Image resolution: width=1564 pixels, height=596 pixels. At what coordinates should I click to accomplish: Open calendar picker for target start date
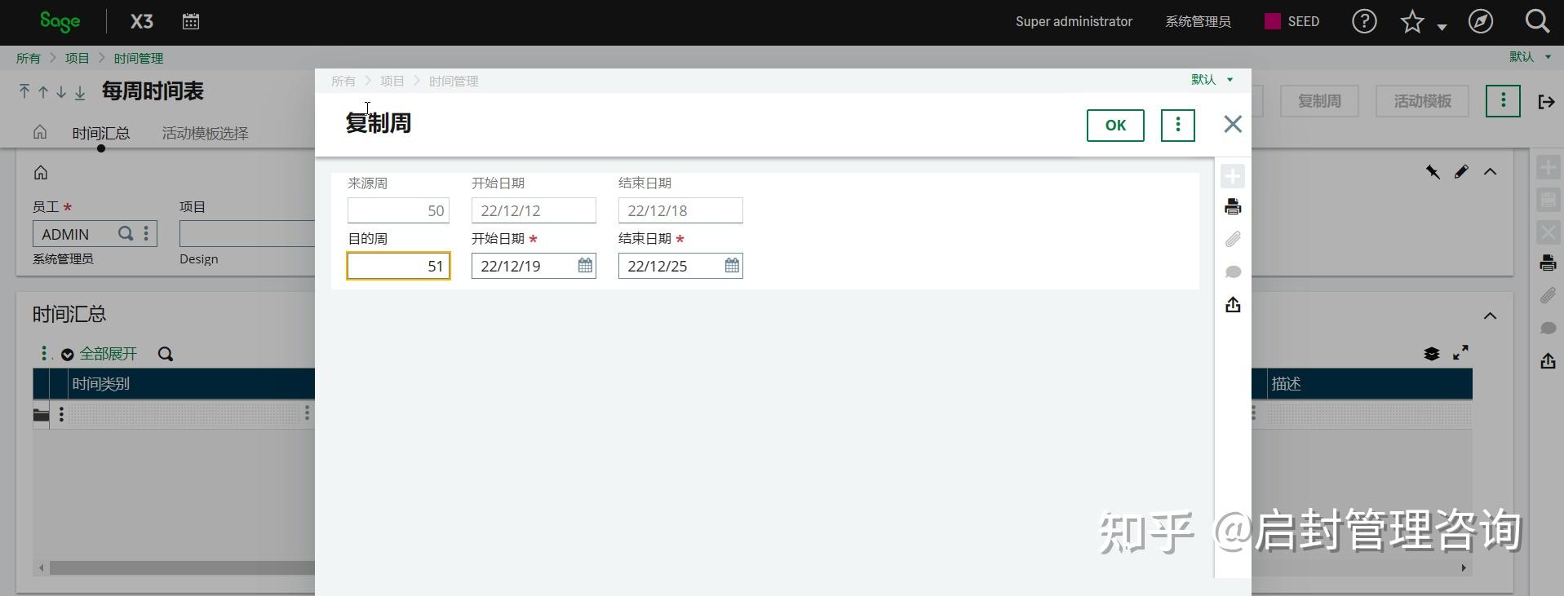click(x=585, y=266)
